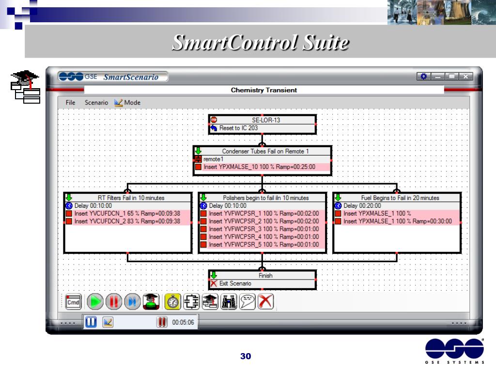Click the edit mode pencil icon in the status strip

click(x=108, y=322)
